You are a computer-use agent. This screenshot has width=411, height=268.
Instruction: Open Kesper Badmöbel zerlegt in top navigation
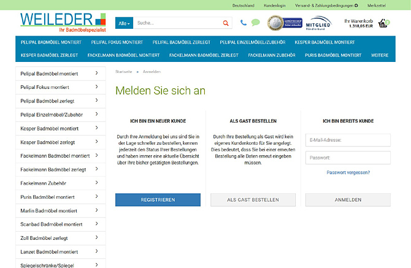49,55
